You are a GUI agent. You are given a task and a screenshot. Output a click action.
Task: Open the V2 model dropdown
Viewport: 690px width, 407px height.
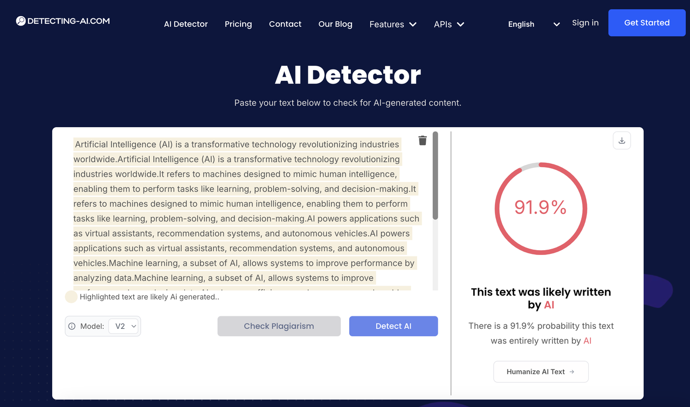pos(123,326)
